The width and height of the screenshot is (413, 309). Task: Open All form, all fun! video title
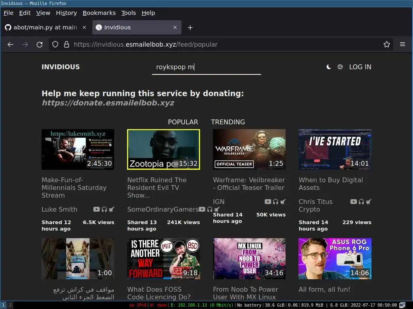[324, 289]
